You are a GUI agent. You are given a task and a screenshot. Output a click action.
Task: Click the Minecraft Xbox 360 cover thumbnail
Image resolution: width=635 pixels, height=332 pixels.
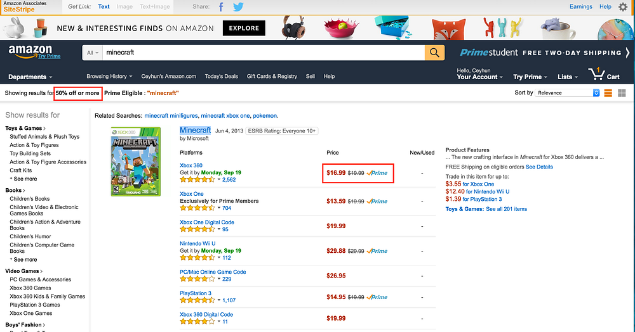click(x=136, y=162)
